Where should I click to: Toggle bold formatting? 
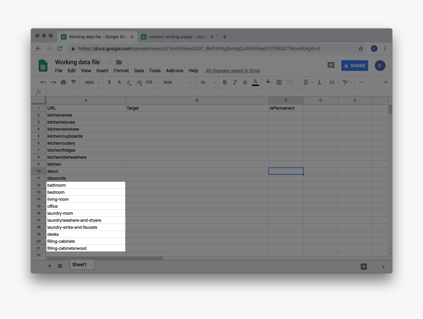pyautogui.click(x=224, y=82)
